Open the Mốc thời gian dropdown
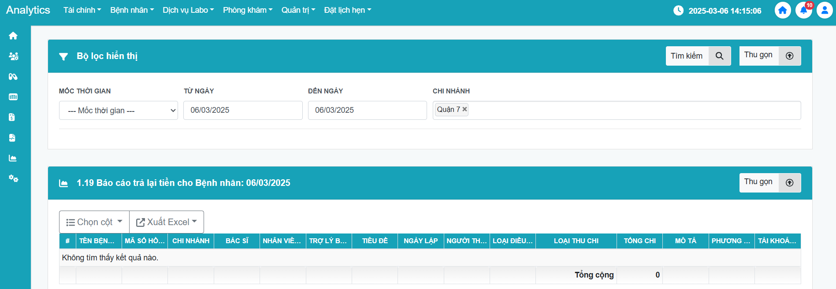 (118, 111)
